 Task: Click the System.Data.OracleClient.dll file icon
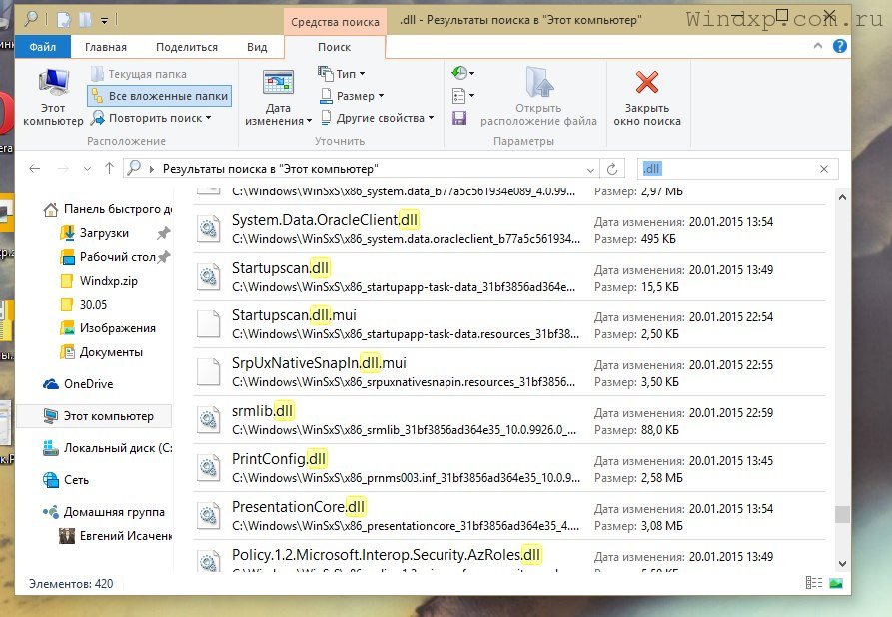click(208, 229)
